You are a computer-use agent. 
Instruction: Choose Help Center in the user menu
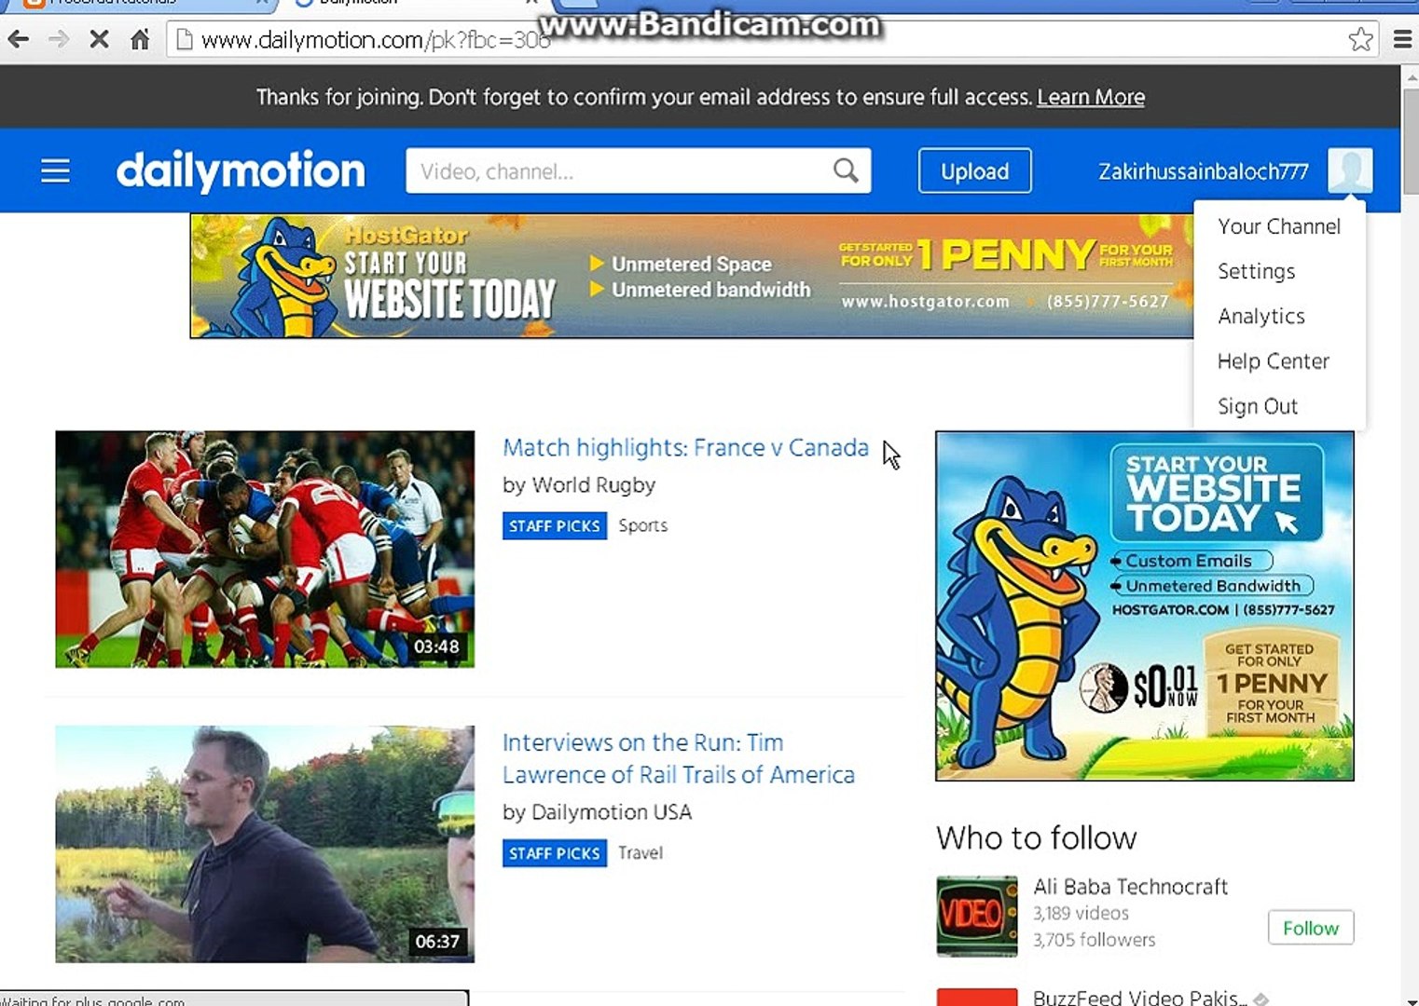(1273, 360)
